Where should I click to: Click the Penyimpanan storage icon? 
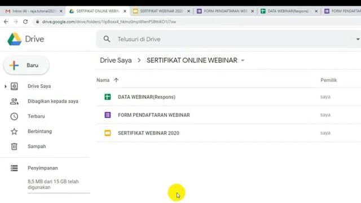click(x=14, y=168)
